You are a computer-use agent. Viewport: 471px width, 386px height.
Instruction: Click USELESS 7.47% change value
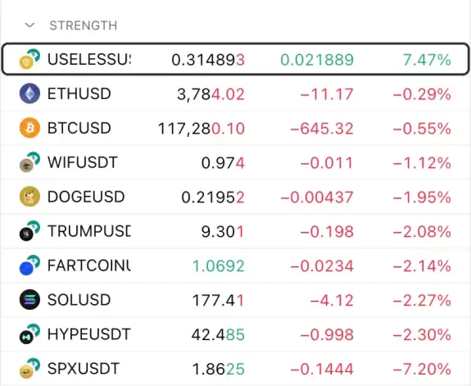pos(427,60)
